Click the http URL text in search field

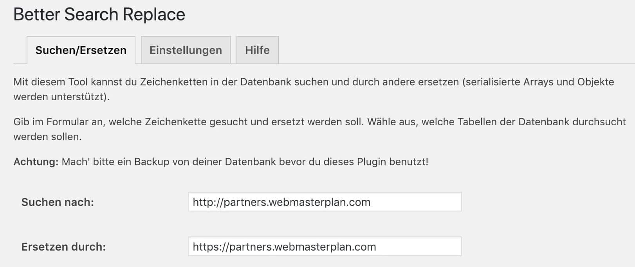click(x=281, y=202)
